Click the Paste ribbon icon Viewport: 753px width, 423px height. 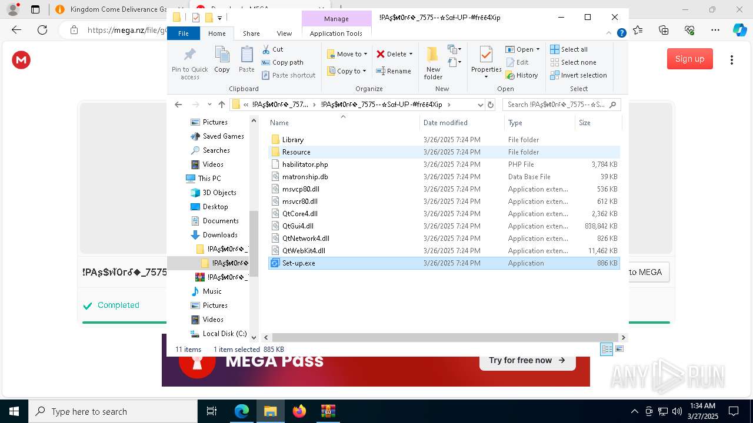(x=246, y=59)
